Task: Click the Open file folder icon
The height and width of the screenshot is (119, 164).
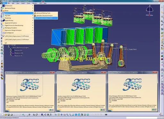Action: click(x=6, y=115)
